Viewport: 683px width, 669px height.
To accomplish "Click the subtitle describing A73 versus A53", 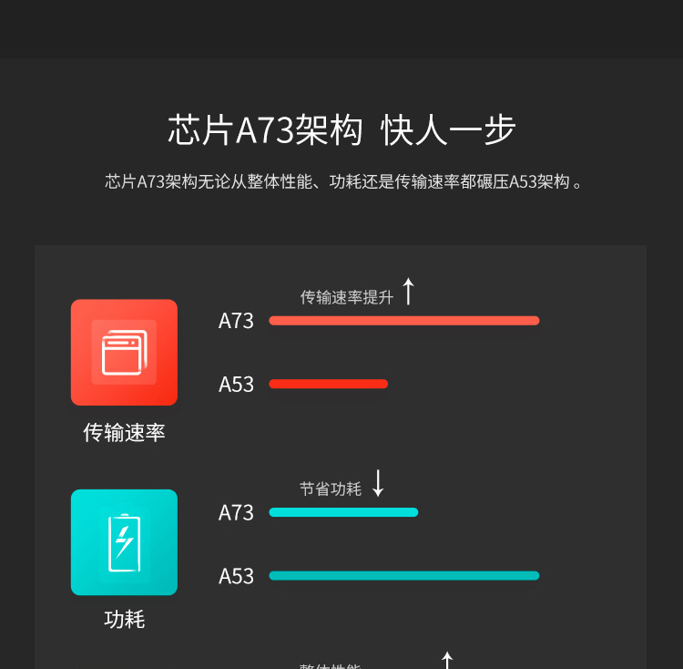I will (x=342, y=181).
